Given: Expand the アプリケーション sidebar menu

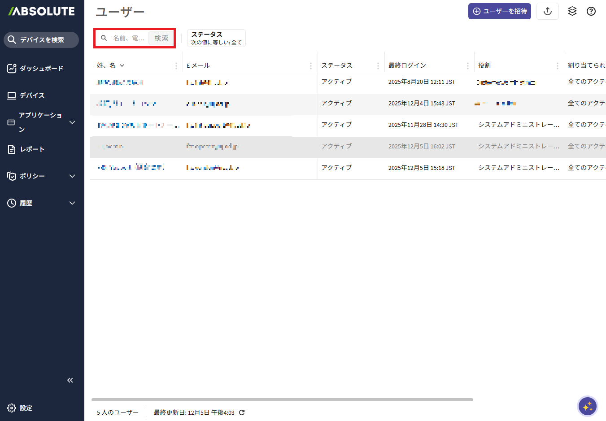Looking at the screenshot, I should 72,122.
